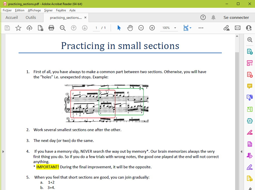Select the Hand pan tool

130,28
